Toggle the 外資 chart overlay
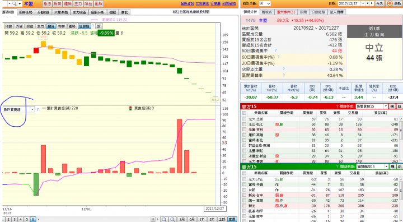The height and width of the screenshot is (222, 403). [19, 26]
